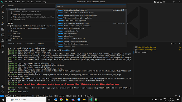The image size is (182, 102).
Task: Toggle primary side bar layout icon
Action: 155,2
